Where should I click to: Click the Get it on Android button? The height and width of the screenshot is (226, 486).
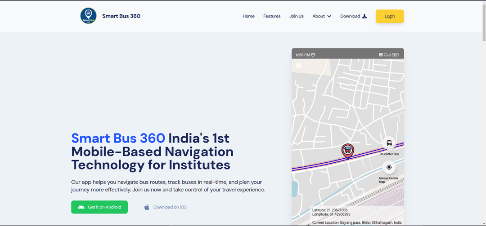pos(99,207)
